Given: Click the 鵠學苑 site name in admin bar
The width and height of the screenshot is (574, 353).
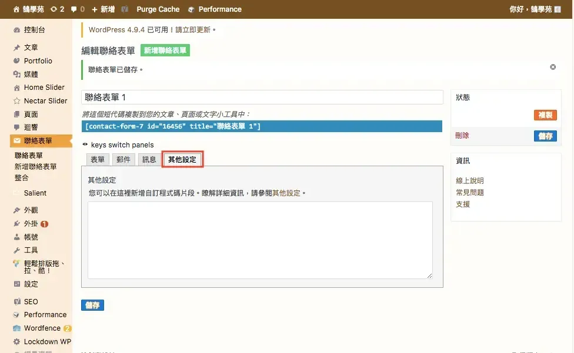Looking at the screenshot, I should coord(34,9).
